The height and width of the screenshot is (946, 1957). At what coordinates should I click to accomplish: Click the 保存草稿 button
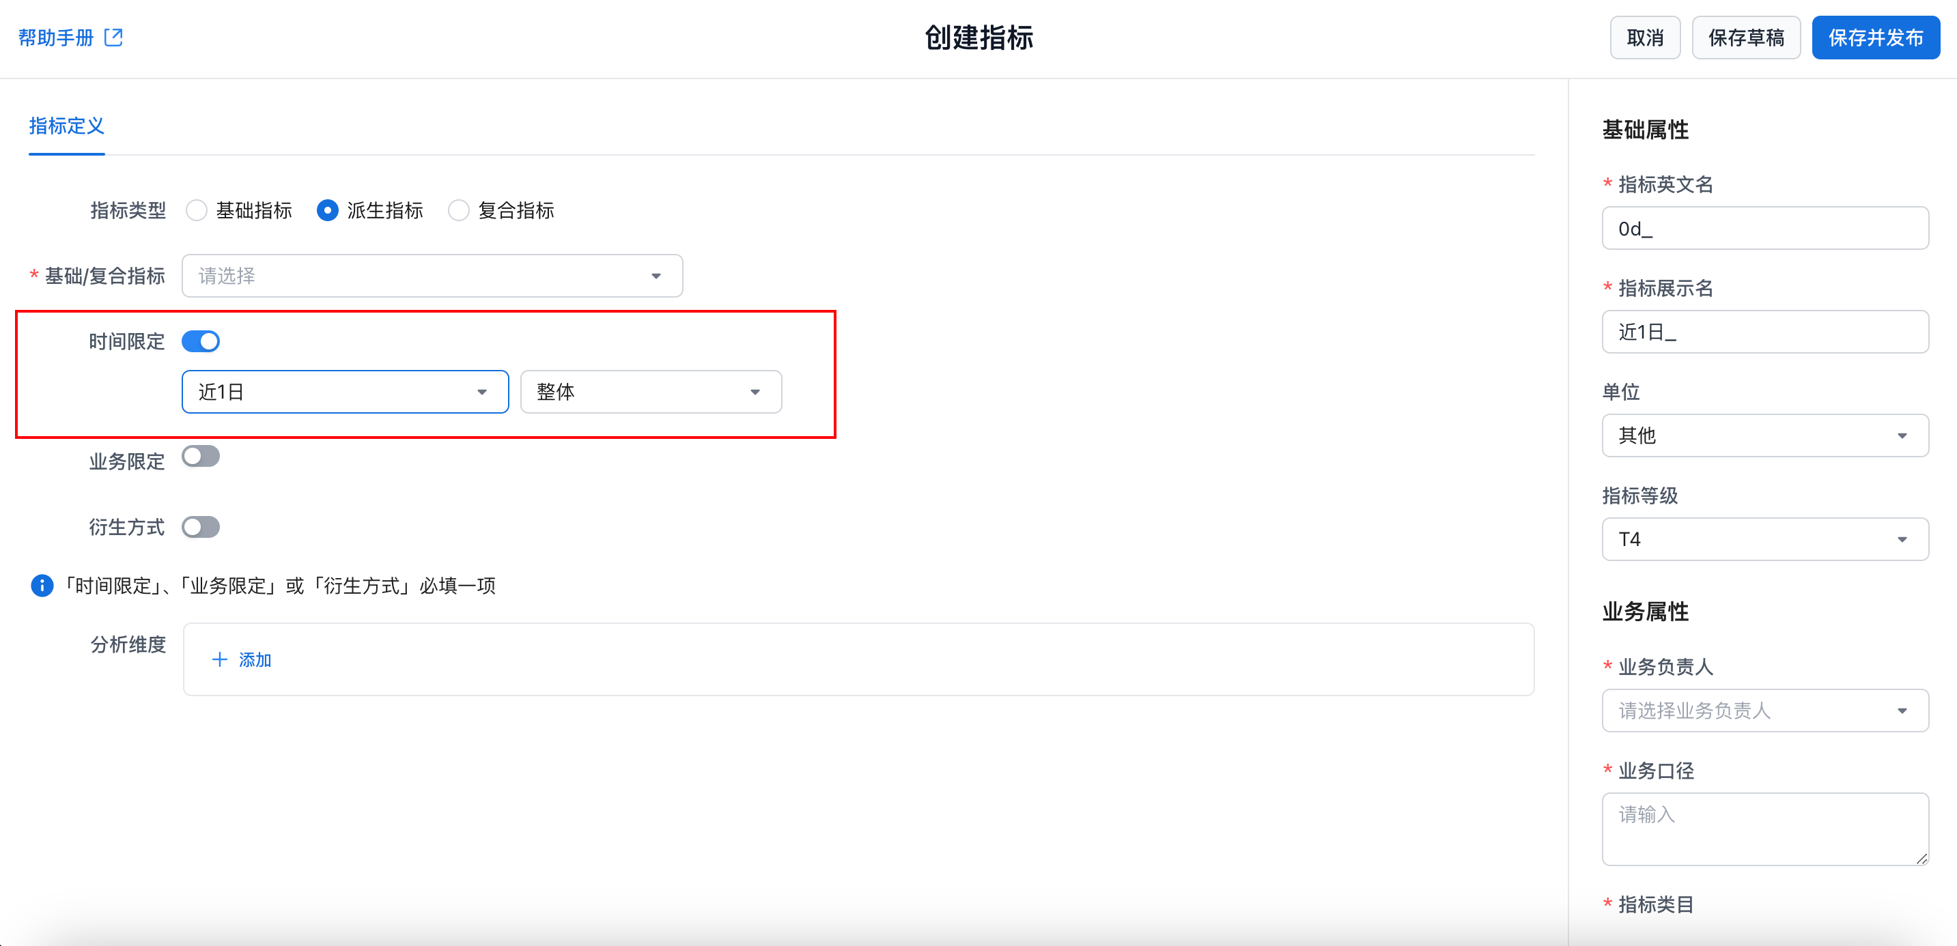point(1746,38)
